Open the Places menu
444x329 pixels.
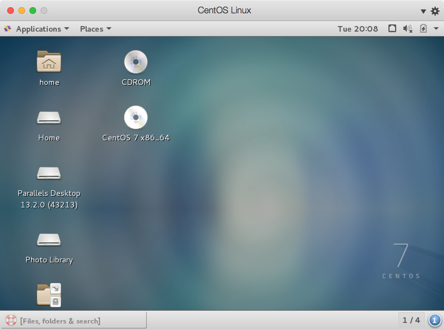coord(96,29)
